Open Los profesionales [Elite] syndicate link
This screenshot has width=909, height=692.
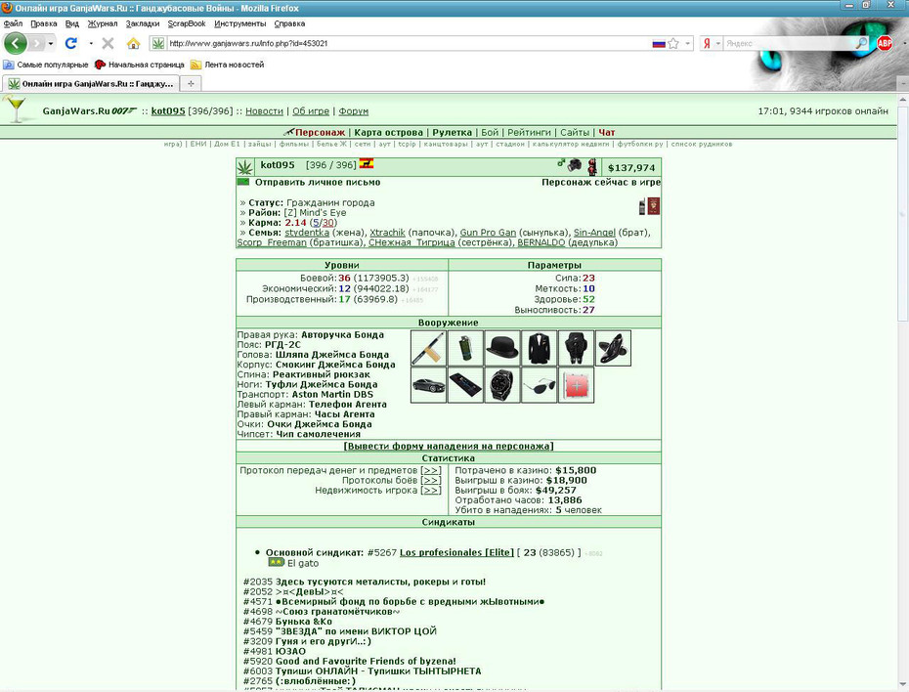point(456,552)
